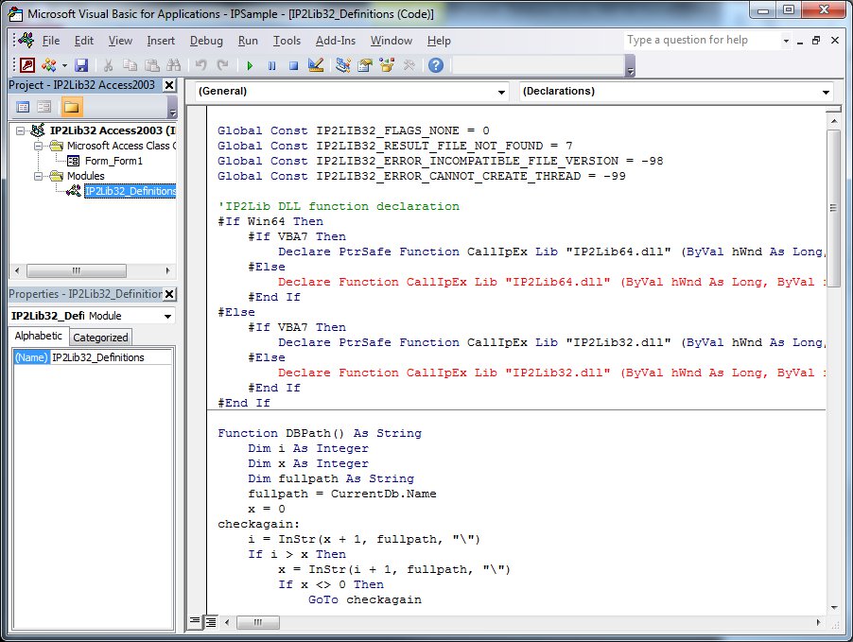
Task: Click the Break (pause) icon
Action: click(271, 66)
